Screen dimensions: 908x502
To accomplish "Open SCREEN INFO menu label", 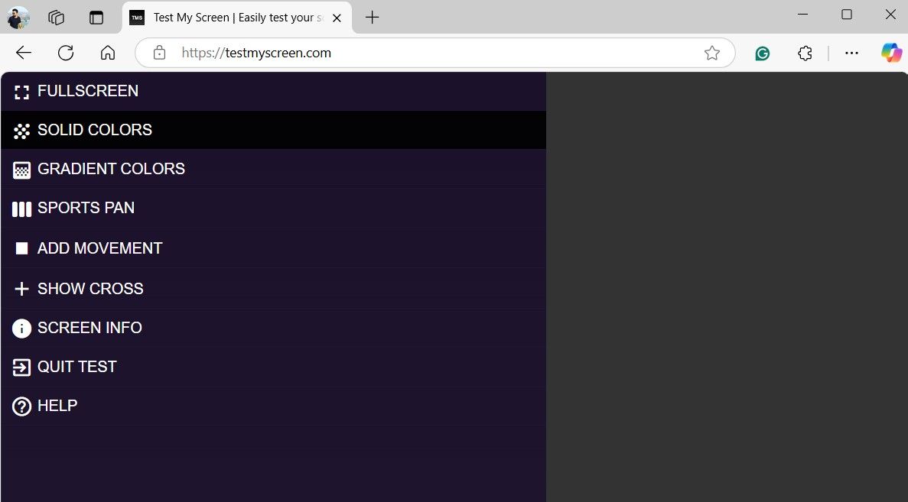I will point(89,327).
